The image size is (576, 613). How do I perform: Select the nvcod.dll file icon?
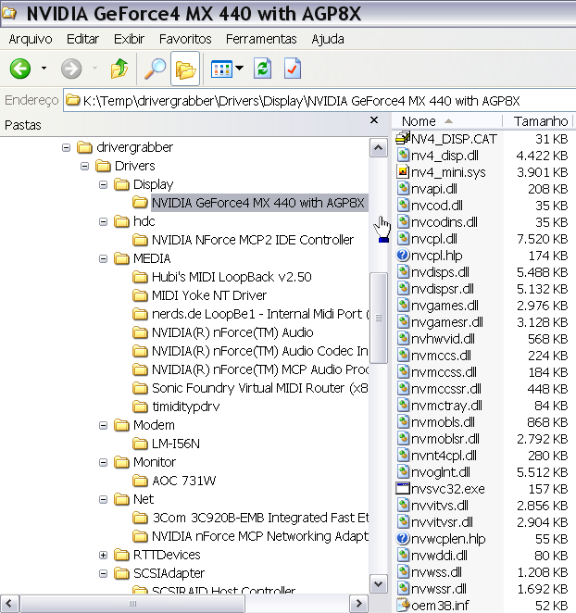[x=403, y=206]
